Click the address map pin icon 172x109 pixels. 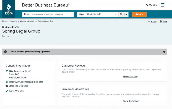coord(7,71)
